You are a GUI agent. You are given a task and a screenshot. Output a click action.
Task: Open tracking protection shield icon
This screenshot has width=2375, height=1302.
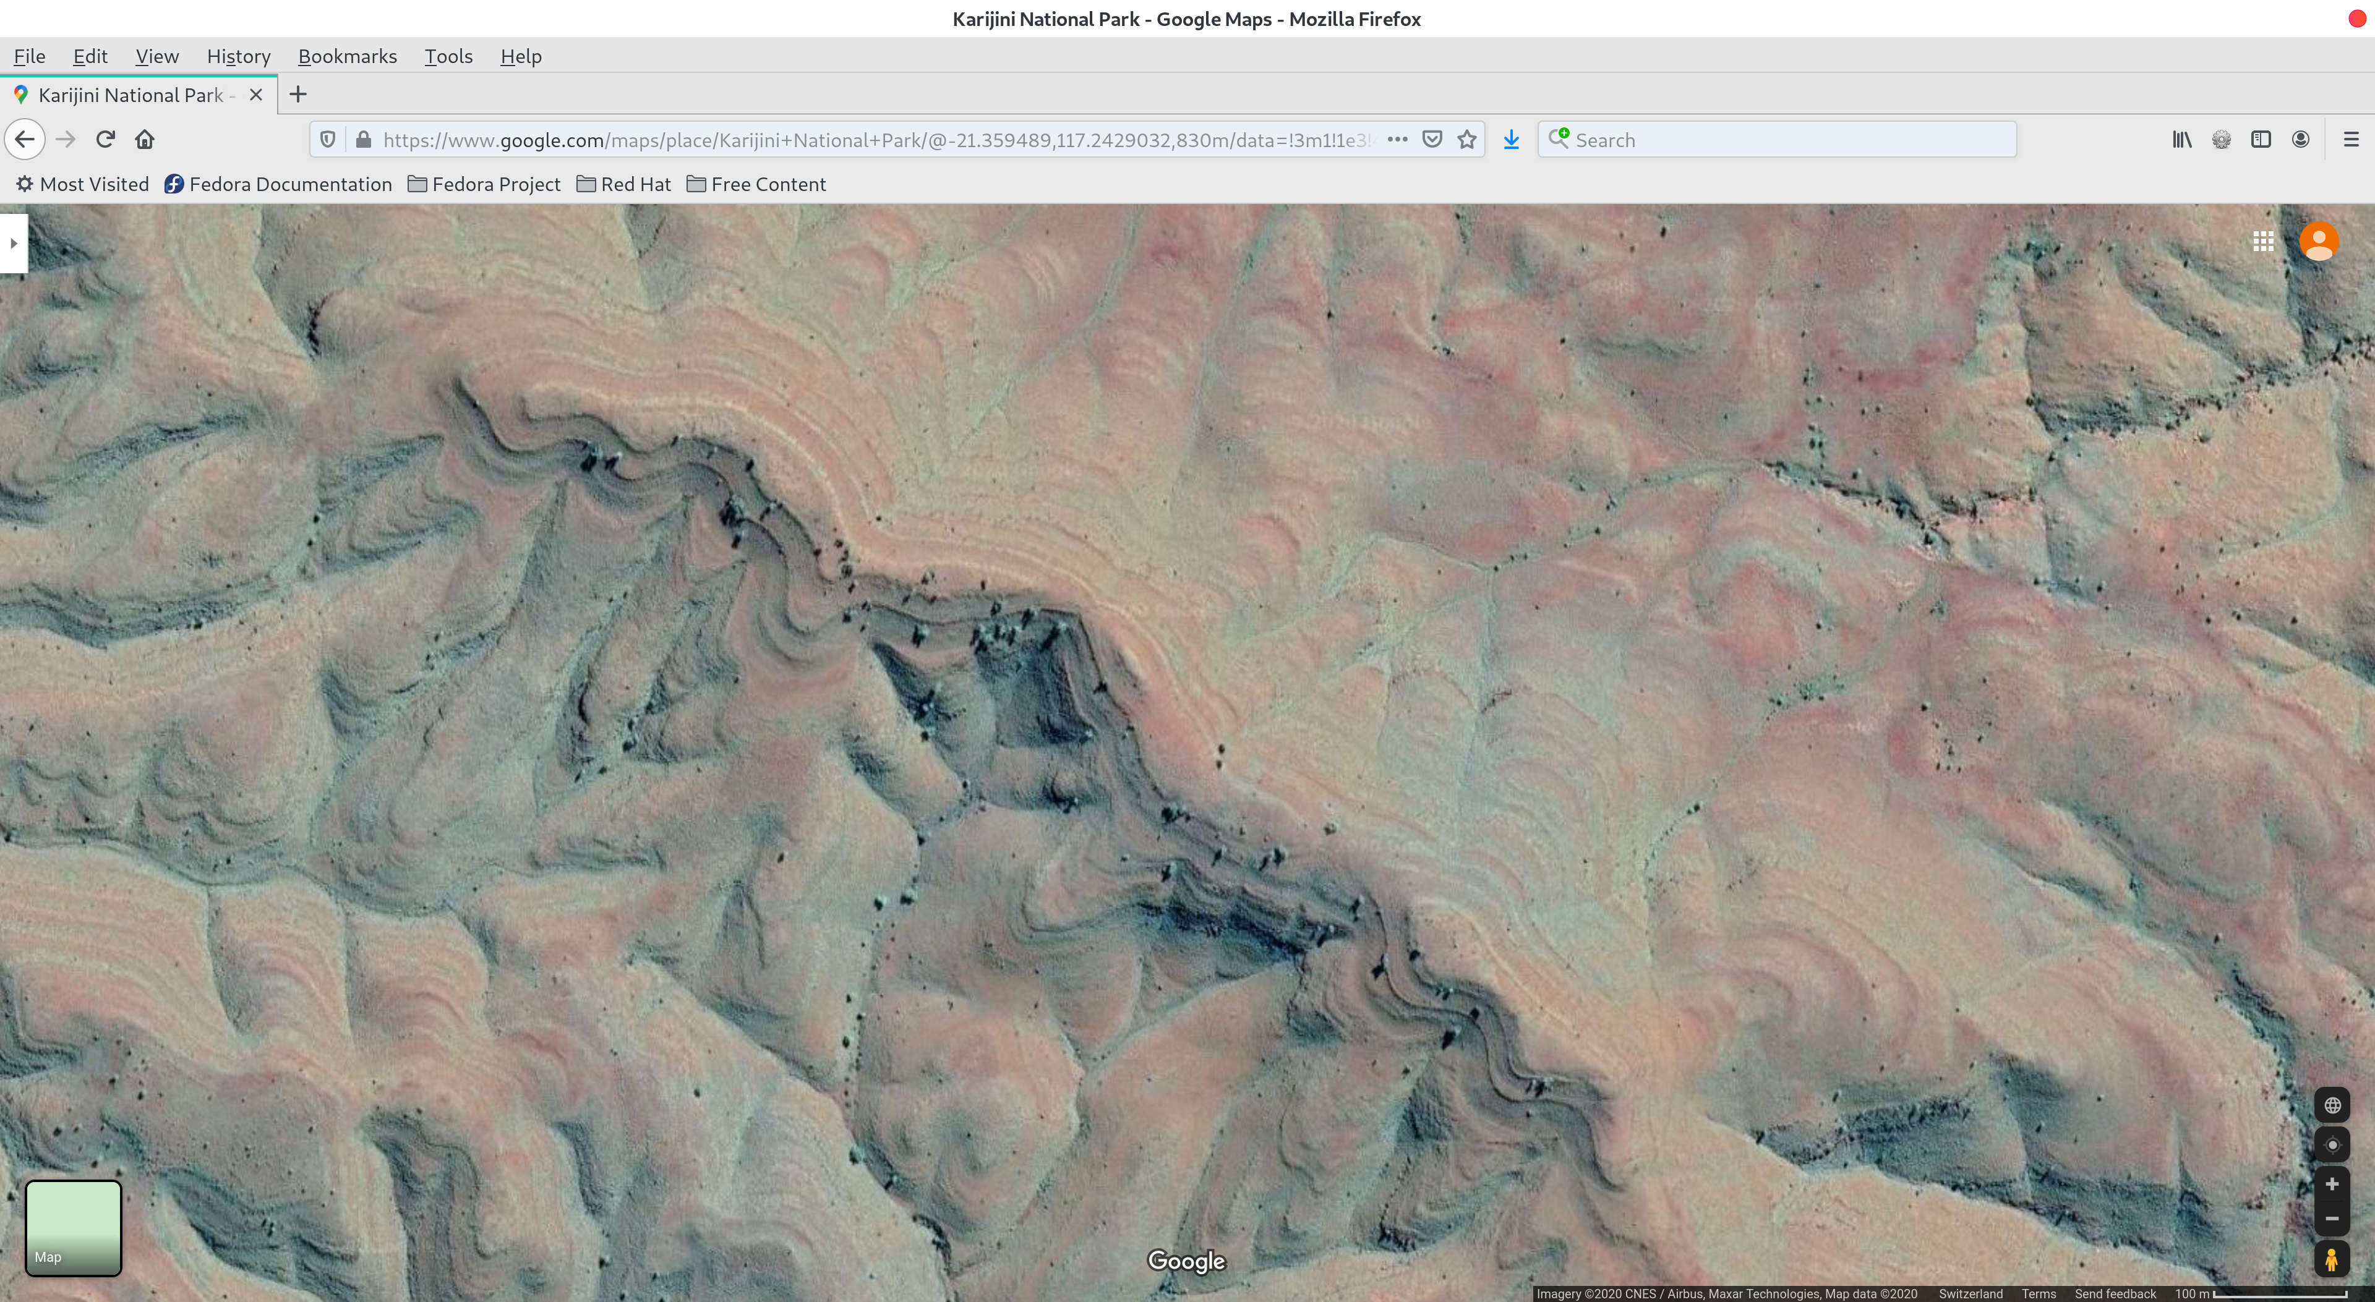327,140
